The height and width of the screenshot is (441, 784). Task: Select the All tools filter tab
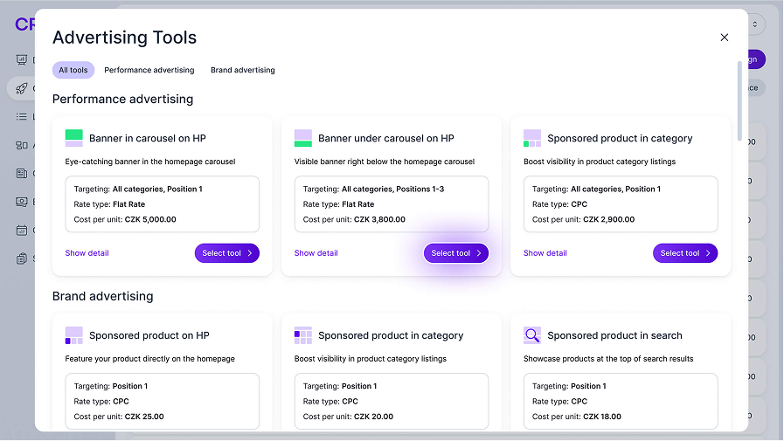[x=73, y=70]
